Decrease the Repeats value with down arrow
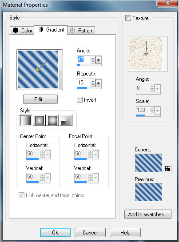 click(93, 84)
